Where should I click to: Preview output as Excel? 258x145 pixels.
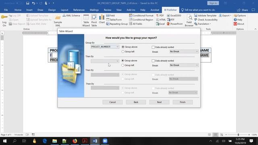click(x=160, y=24)
